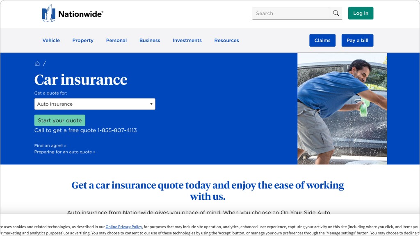420x236 pixels.
Task: Focus the Search input field
Action: click(x=291, y=13)
